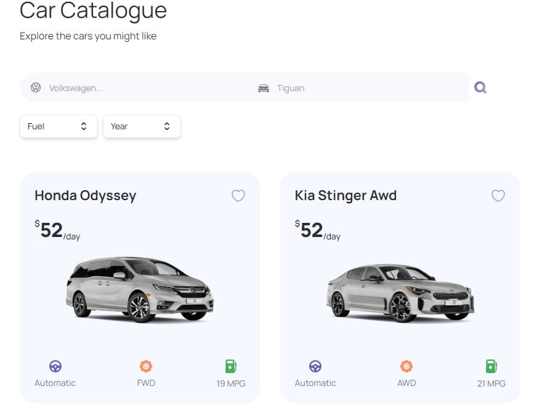Open the Kia Stinger Awd car title
This screenshot has height=418, width=542.
(346, 196)
